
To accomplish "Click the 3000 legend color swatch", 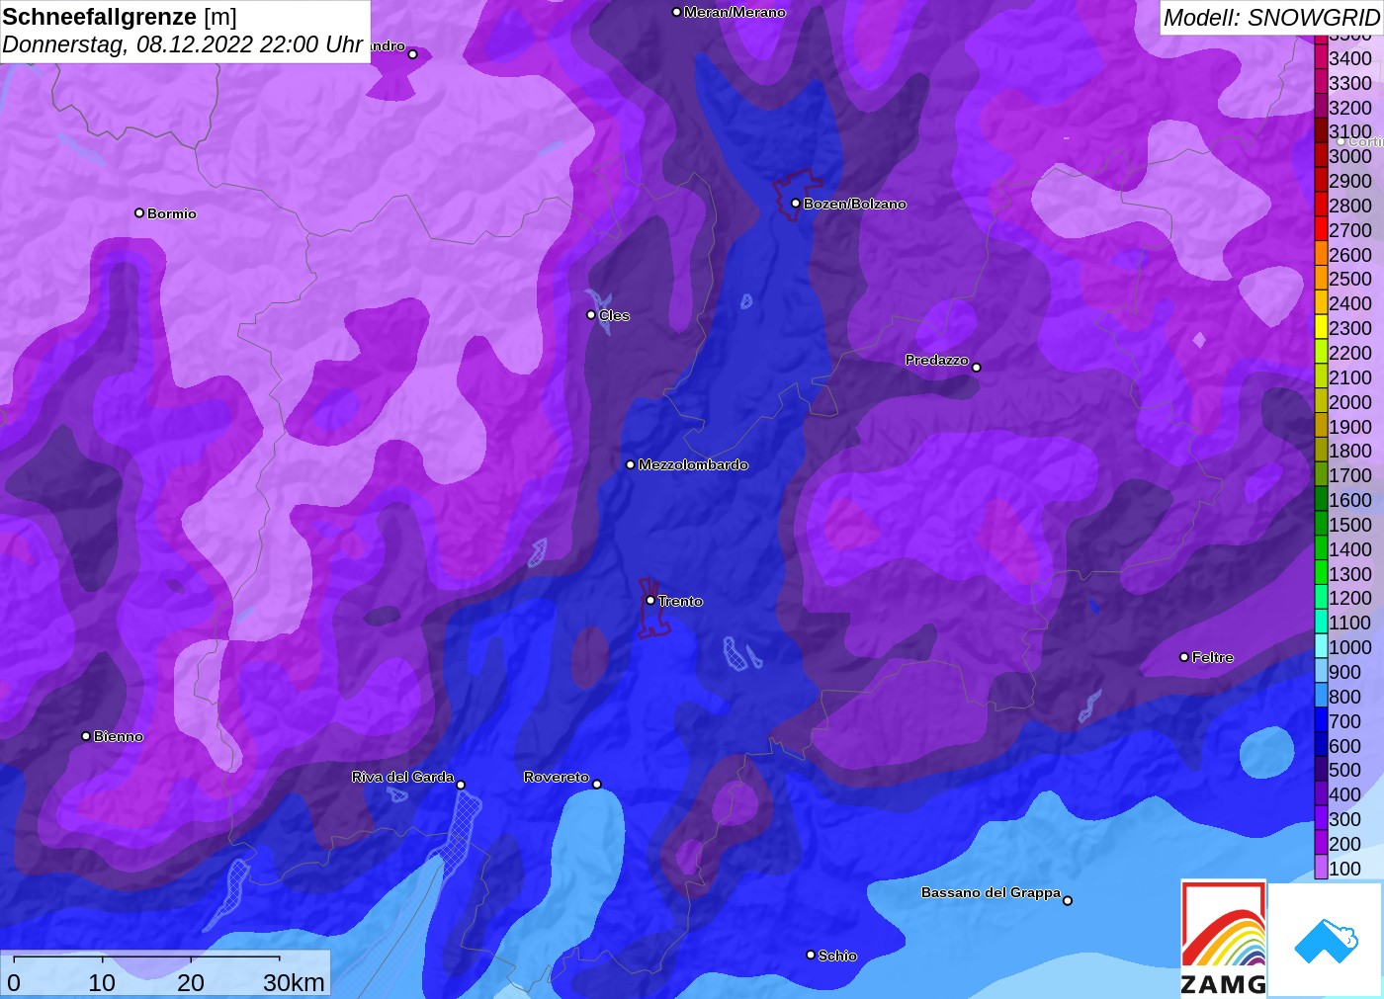I will (x=1321, y=156).
